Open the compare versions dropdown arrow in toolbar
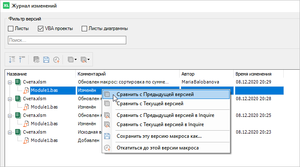The image size is (300, 167). point(75,60)
